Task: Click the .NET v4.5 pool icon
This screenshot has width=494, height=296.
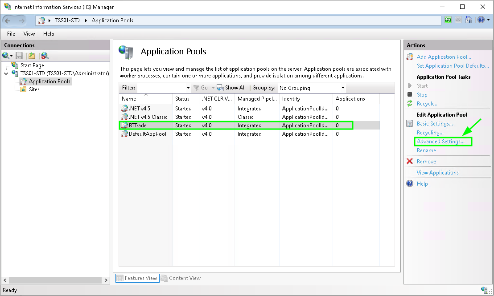Action: [x=124, y=109]
